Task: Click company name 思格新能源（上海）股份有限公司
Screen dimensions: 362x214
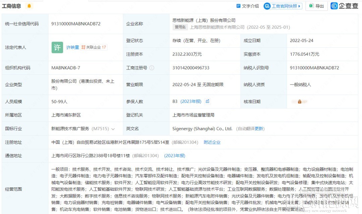Action: click(x=204, y=20)
